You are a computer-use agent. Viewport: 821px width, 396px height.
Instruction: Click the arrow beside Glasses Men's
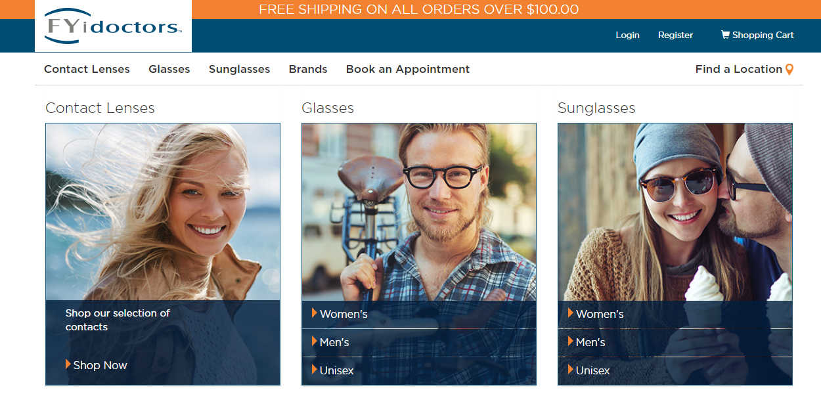click(315, 341)
